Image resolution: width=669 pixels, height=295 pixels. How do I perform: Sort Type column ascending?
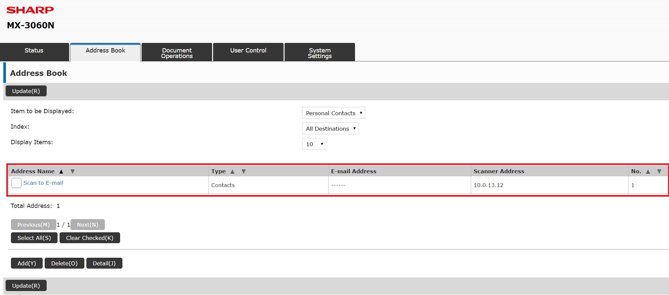coord(232,172)
